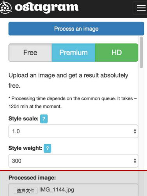This screenshot has height=196, width=147.
Task: Click the Ostagram logo emblem
Action: [5, 7]
